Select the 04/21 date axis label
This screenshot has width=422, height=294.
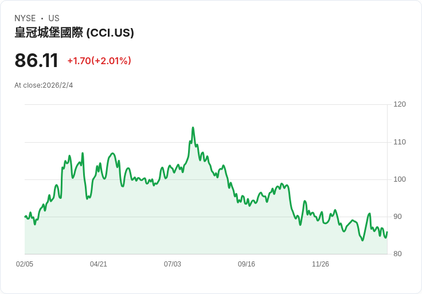click(x=99, y=264)
